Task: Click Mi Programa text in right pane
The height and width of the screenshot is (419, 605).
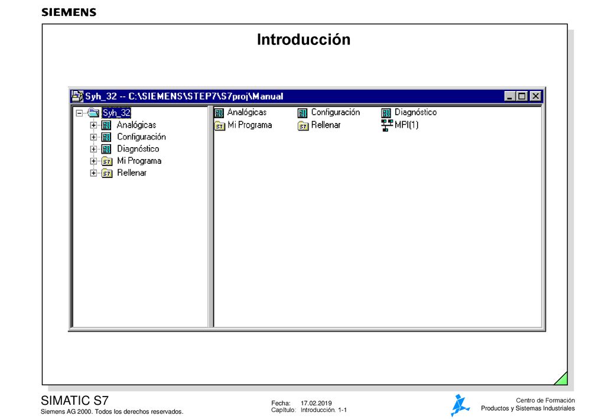Action: pos(250,125)
